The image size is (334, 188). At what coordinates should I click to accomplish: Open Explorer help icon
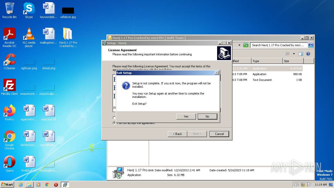308,54
